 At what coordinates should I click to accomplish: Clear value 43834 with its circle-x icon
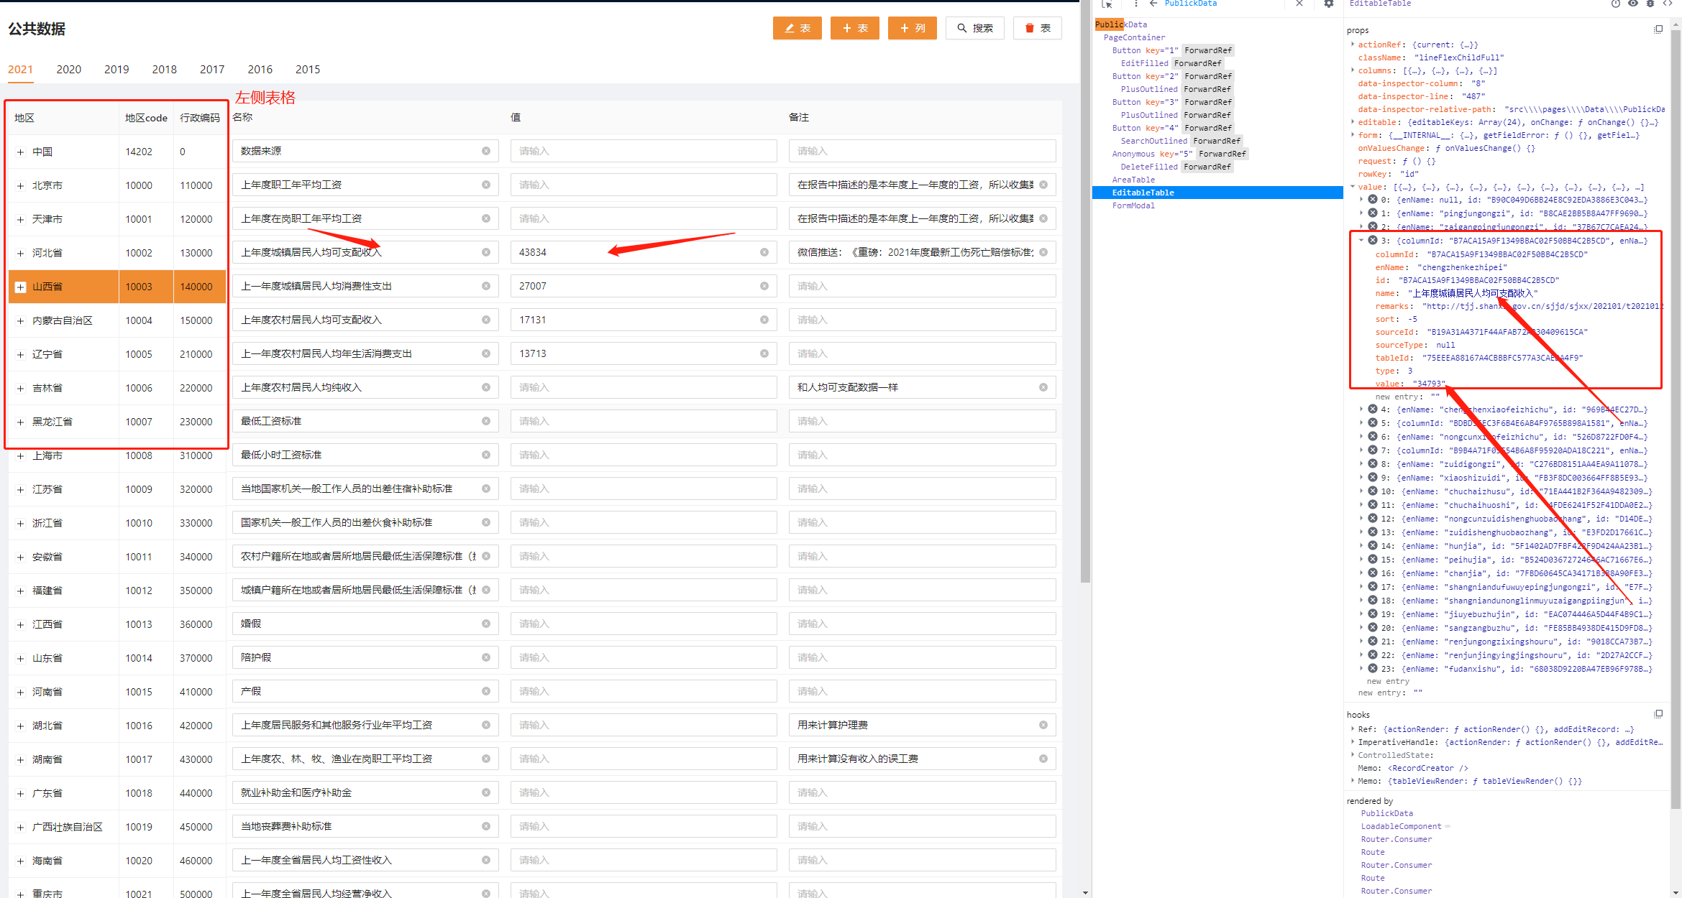point(764,252)
